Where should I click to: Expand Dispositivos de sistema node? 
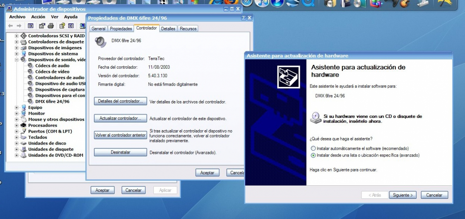point(17,54)
